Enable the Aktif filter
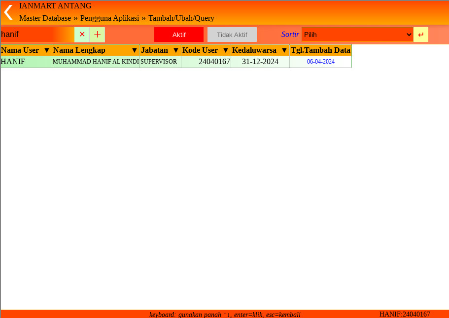 (179, 35)
